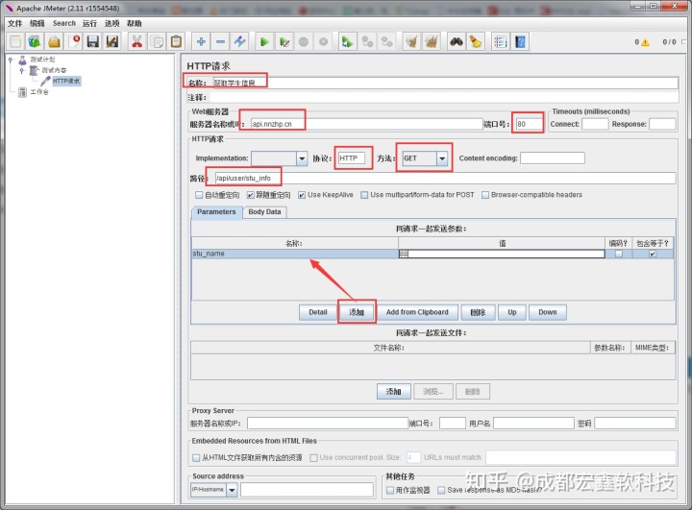Viewport: 692px width, 510px height.
Task: Collapse all nodes with minus icon
Action: click(220, 42)
